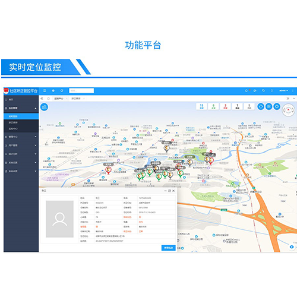Click the fullscreen icon in header
The height and width of the screenshot is (297, 297).
(x=272, y=91)
